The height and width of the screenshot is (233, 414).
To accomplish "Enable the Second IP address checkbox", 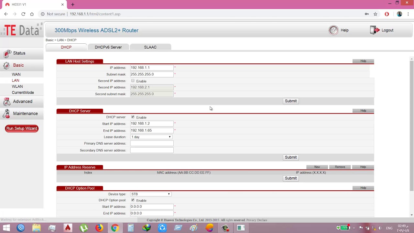I will pyautogui.click(x=133, y=81).
